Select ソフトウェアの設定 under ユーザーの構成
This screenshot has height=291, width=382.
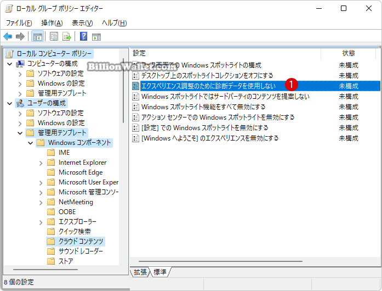[x=60, y=113]
